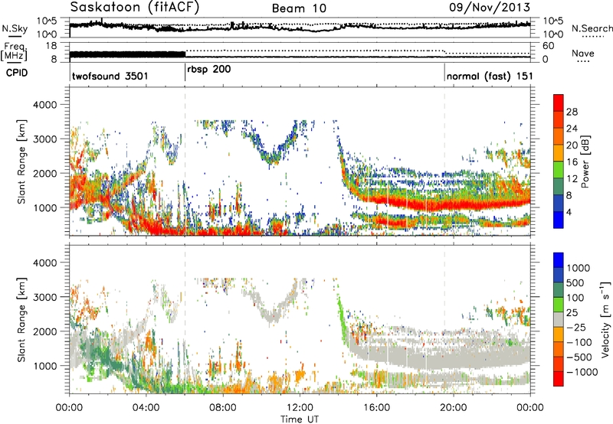613x424 pixels.
Task: Click the '60' tick on Nave axis
Action: tap(549, 46)
